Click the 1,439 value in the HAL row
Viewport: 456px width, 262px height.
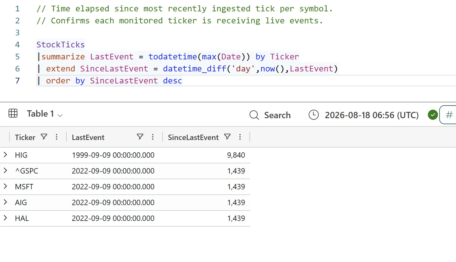click(x=236, y=218)
